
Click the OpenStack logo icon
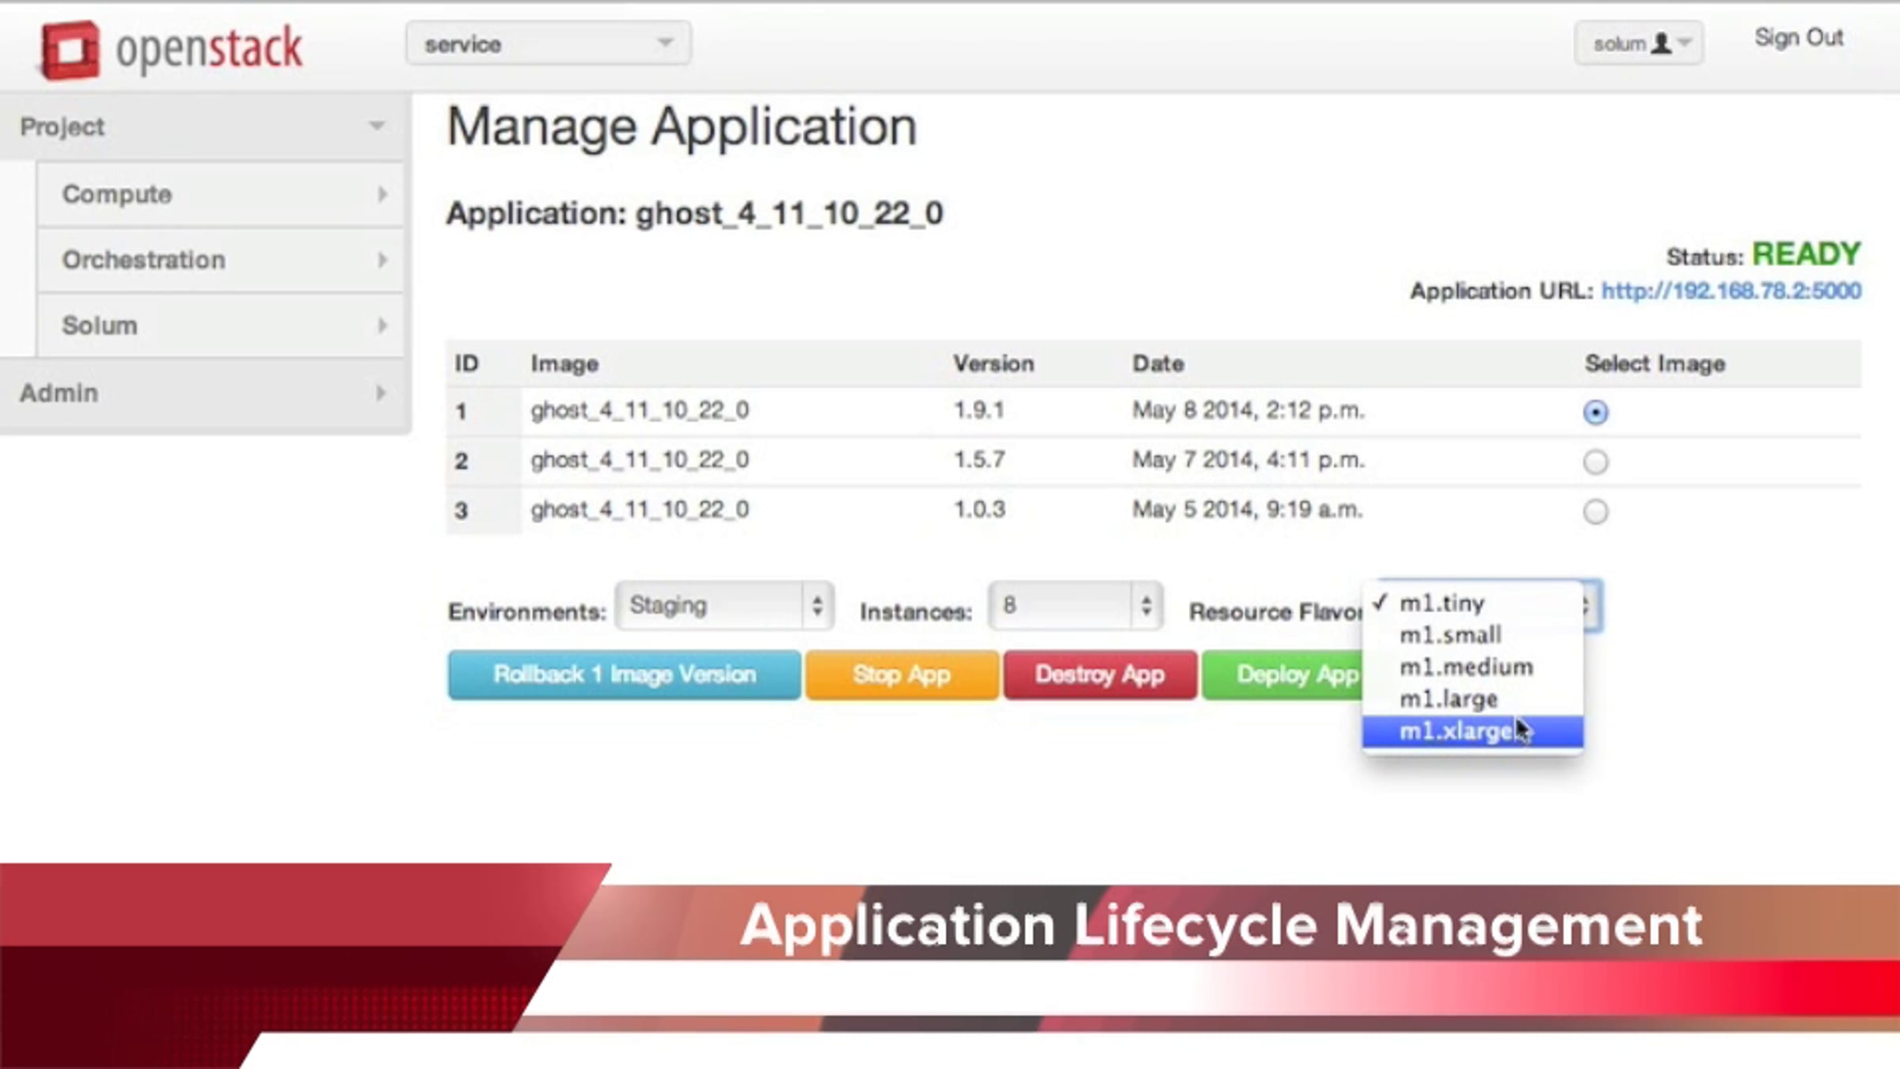[x=70, y=50]
